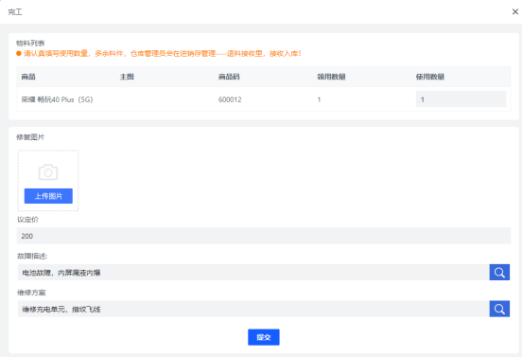Select the product name 荣耀 畅玩40 Plus cell
The height and width of the screenshot is (357, 522).
58,99
